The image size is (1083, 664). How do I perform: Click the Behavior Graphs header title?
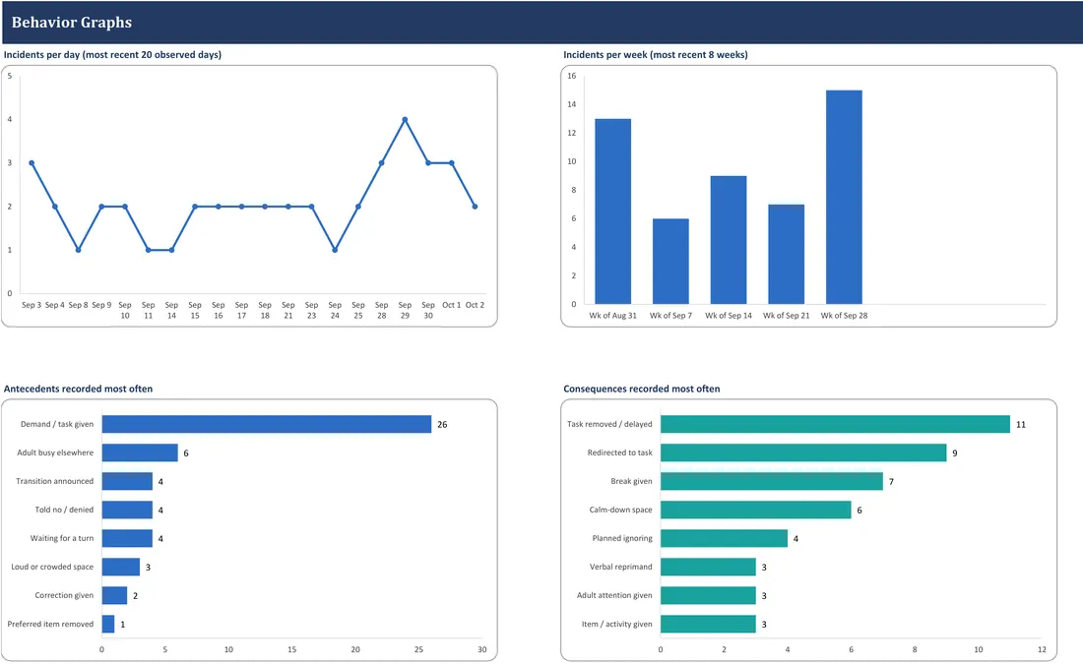[72, 22]
